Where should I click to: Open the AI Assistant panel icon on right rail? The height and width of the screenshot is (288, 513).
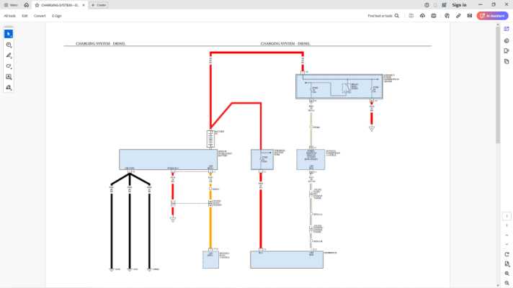(507, 29)
